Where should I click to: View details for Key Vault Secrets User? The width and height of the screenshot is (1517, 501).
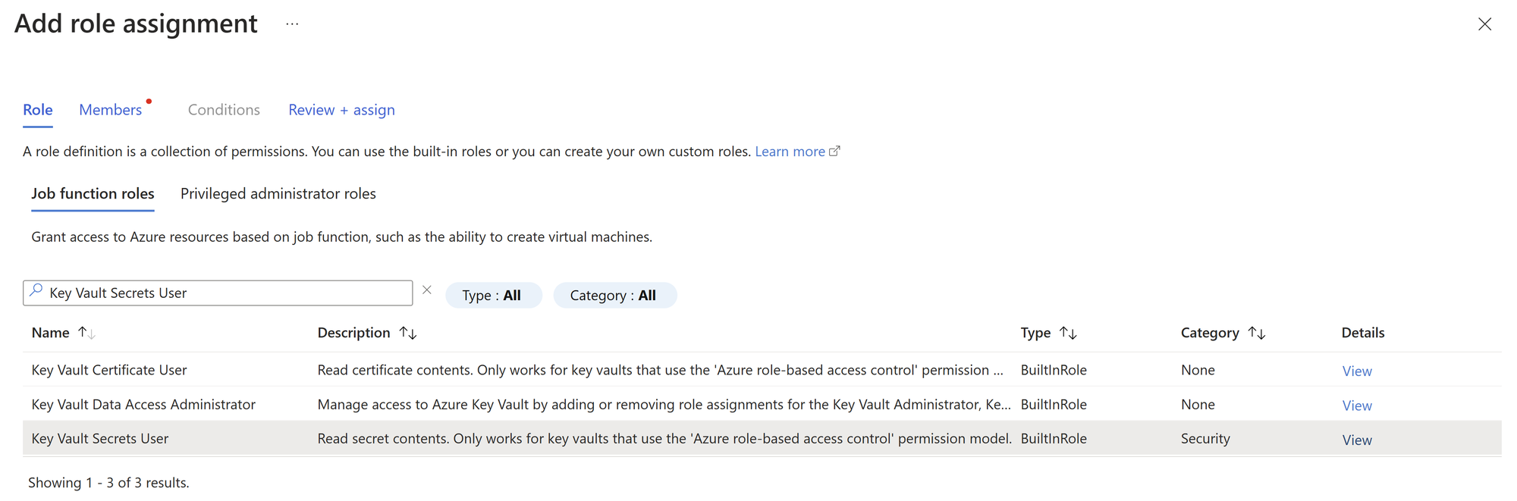coord(1357,440)
